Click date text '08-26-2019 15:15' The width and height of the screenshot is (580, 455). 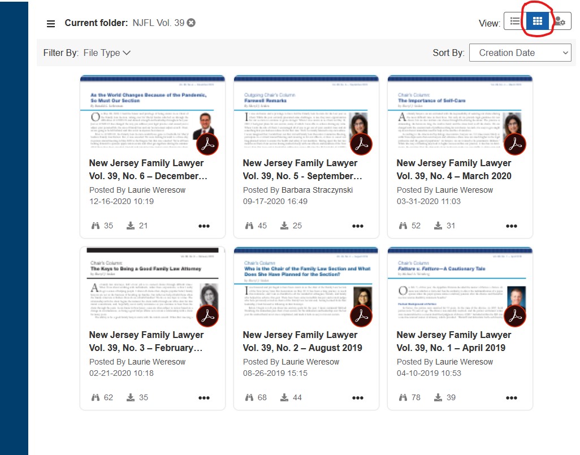275,373
